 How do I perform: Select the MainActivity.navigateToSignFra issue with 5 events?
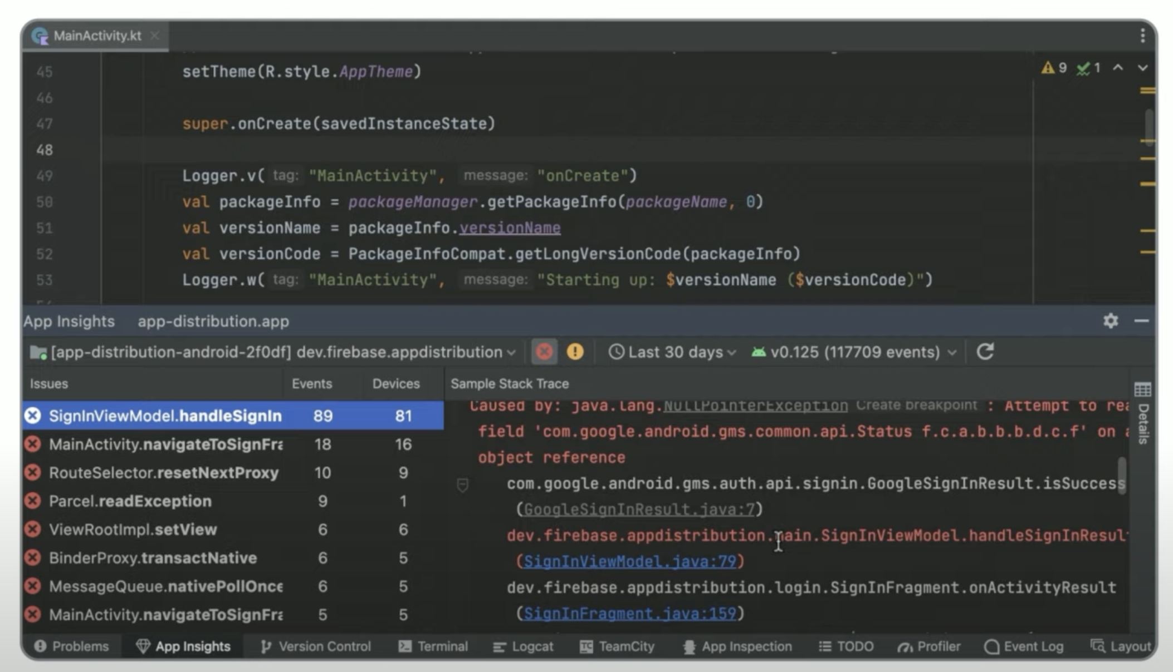tap(233, 614)
